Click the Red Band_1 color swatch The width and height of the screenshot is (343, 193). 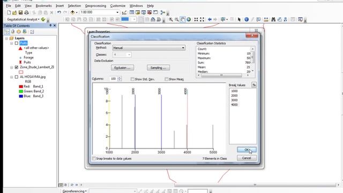tap(21, 86)
